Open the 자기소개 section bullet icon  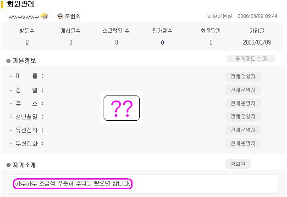click(8, 165)
